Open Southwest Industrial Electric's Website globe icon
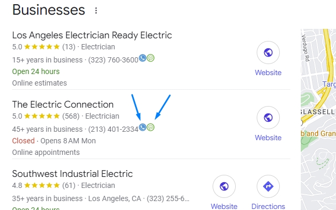 224,186
